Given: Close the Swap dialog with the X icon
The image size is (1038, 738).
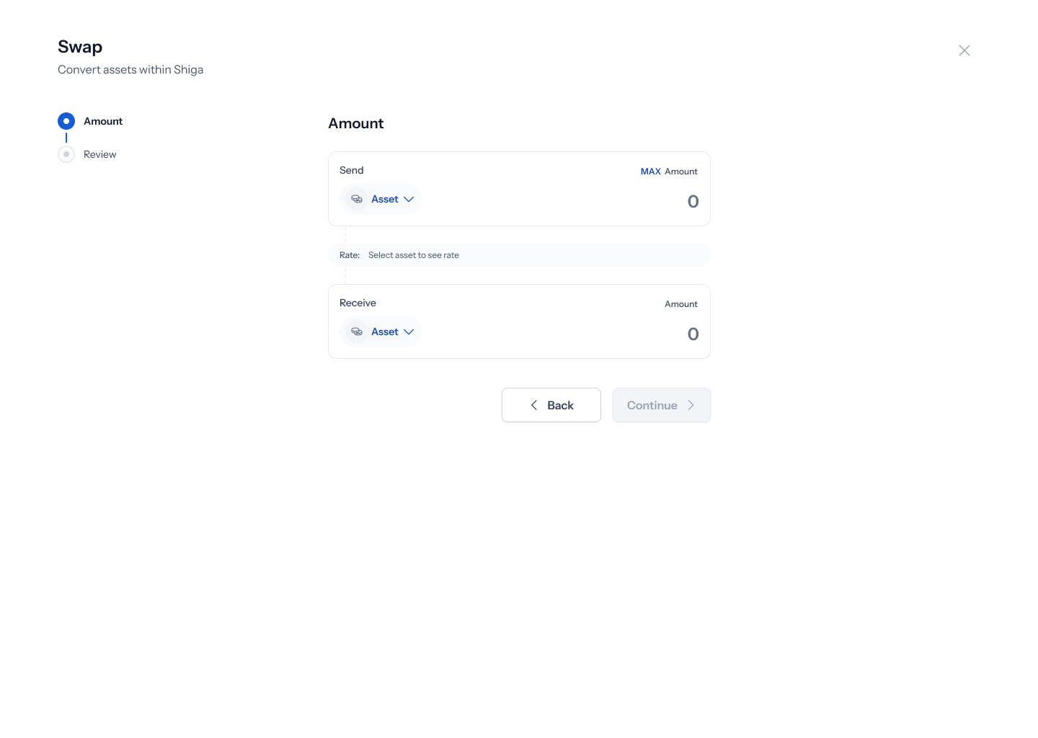Looking at the screenshot, I should (x=964, y=50).
